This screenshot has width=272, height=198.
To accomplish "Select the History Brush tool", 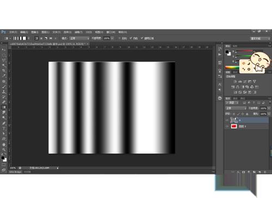I will (x=4, y=97).
